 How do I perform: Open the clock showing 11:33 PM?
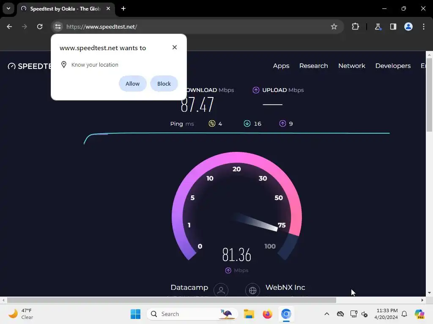(386, 314)
